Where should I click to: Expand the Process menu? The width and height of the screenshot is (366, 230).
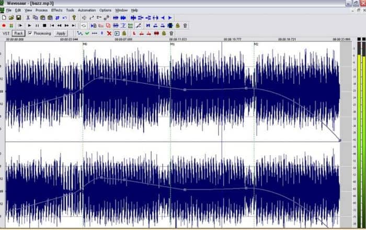(x=41, y=10)
